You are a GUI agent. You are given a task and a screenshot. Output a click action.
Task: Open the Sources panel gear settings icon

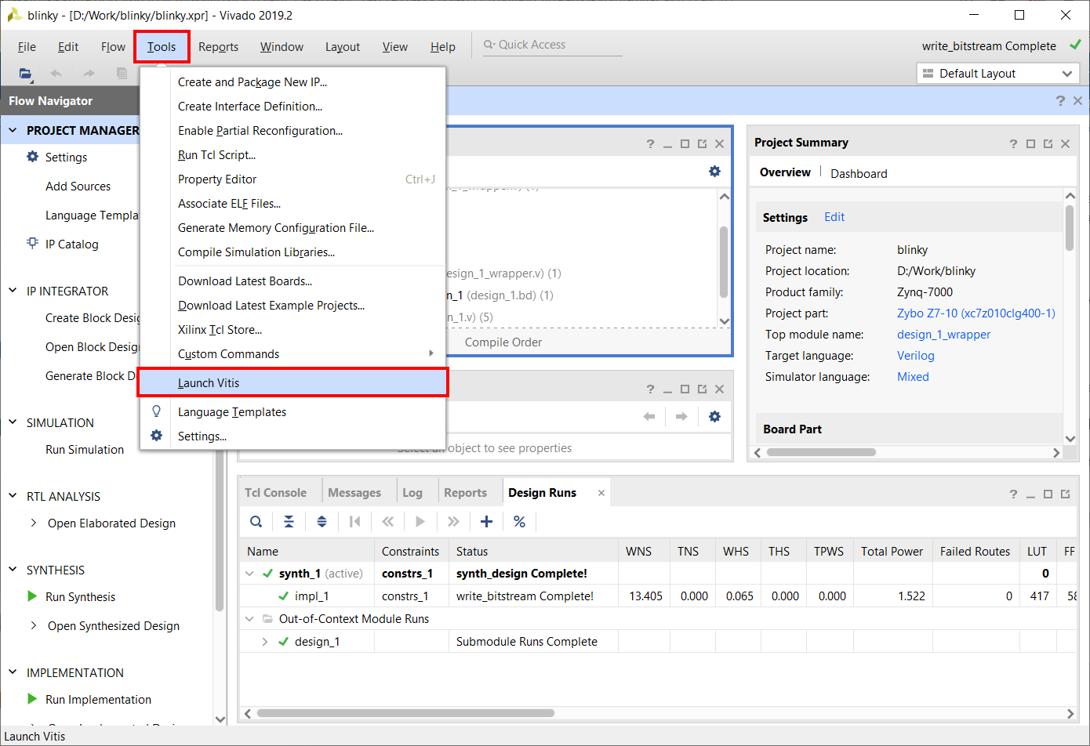pos(714,171)
